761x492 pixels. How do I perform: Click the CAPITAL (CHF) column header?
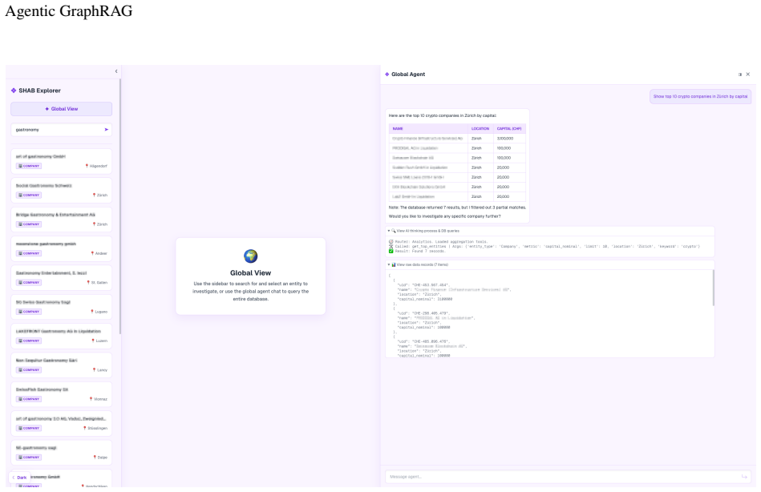coord(509,128)
